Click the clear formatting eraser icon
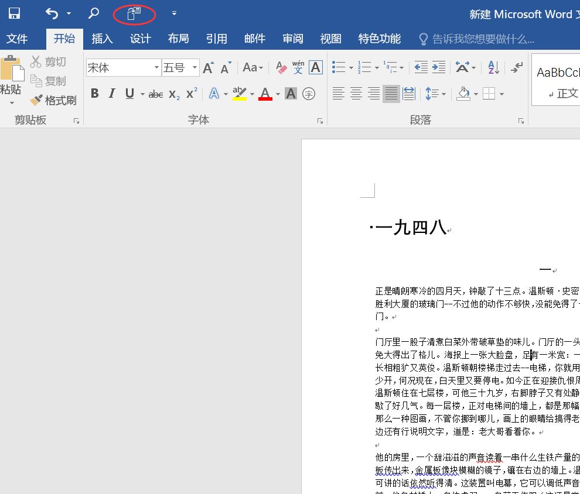580x494 pixels. [281, 68]
